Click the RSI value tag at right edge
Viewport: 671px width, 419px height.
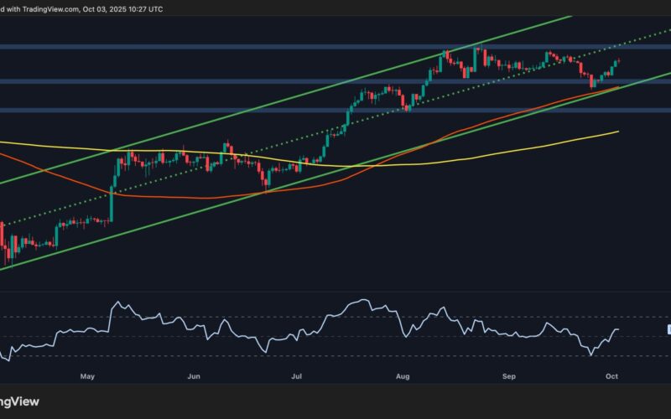[668, 330]
